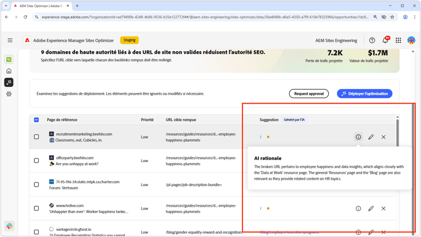The height and width of the screenshot is (237, 421).
Task: Click the Staging badge
Action: tap(130, 40)
